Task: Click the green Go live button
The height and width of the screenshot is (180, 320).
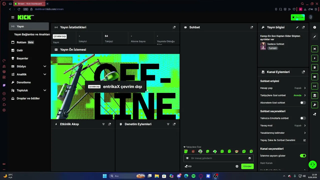Action: (x=298, y=17)
